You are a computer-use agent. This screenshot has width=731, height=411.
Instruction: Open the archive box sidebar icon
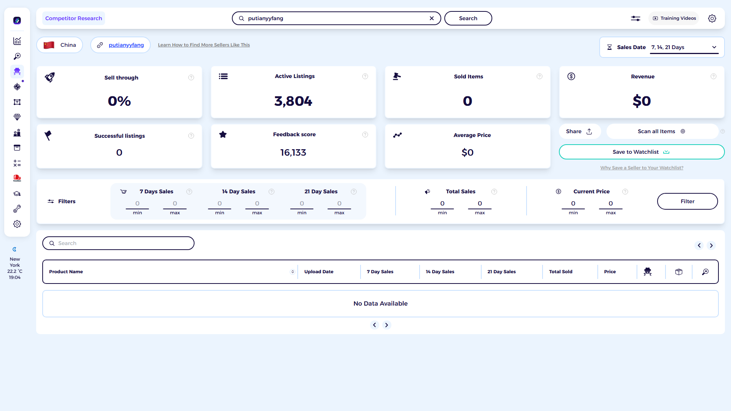(x=17, y=148)
